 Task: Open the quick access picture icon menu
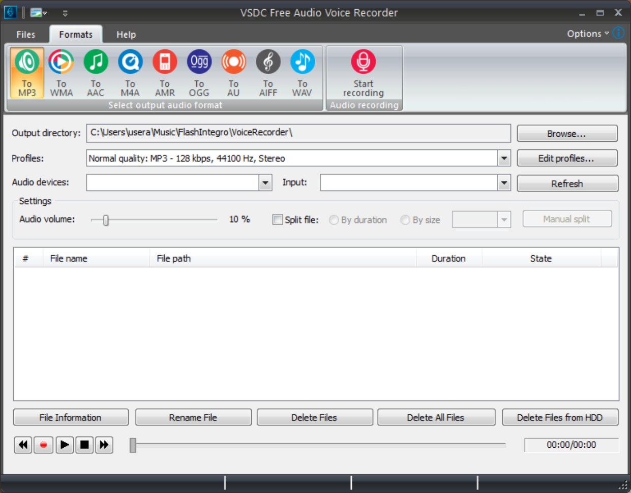pos(38,13)
